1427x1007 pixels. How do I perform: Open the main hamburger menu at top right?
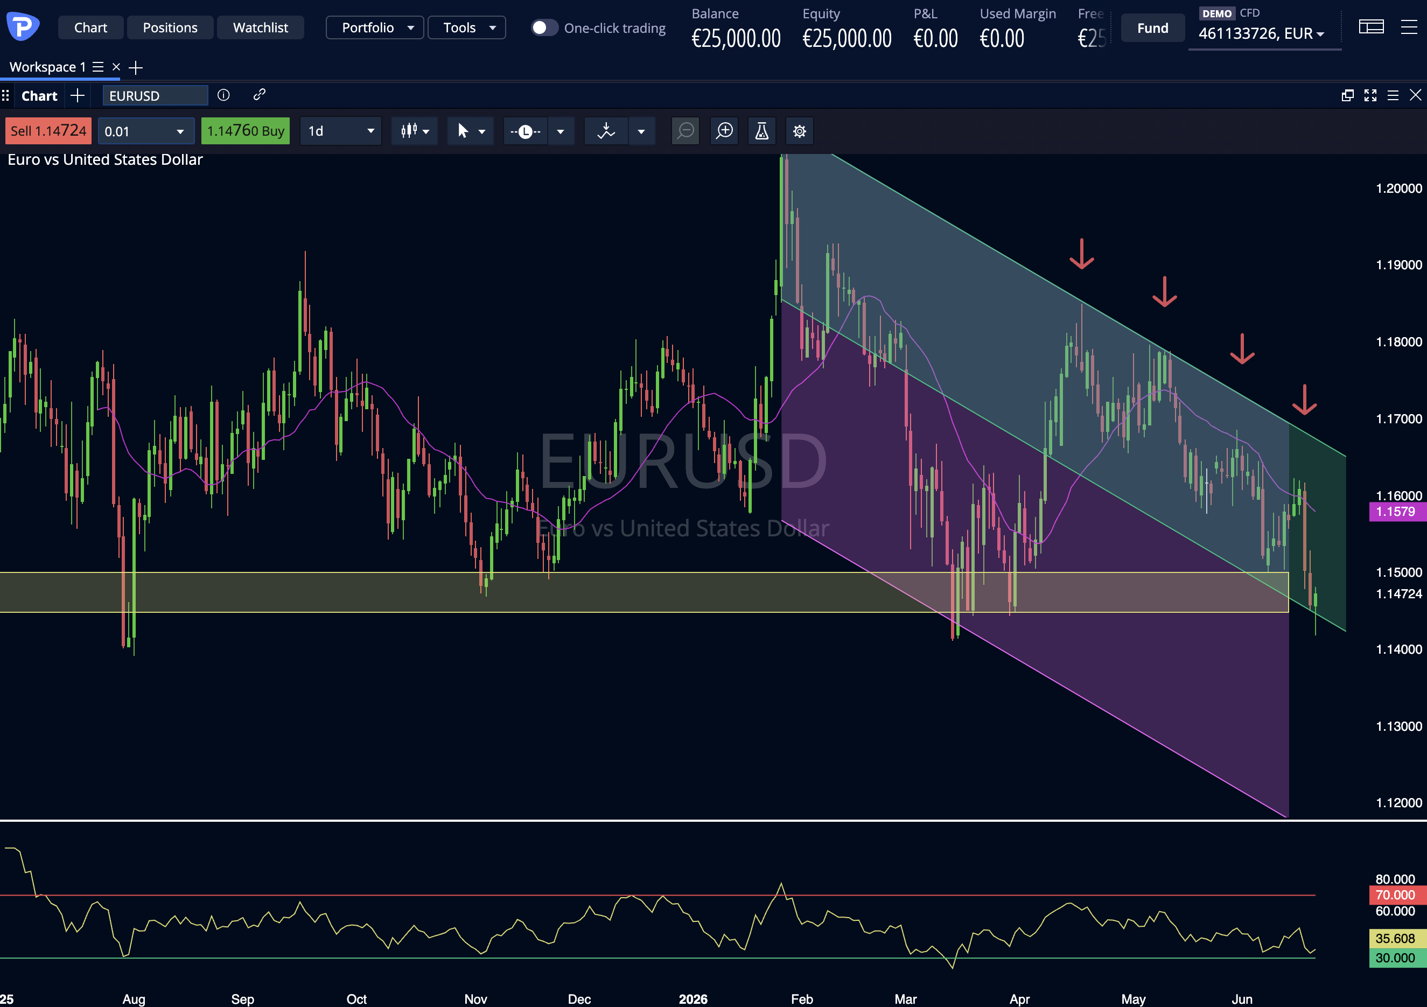pyautogui.click(x=1409, y=27)
